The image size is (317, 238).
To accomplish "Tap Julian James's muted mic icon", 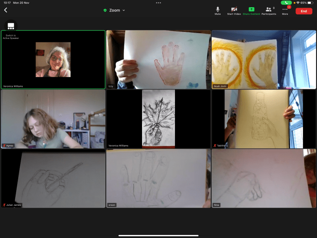I will 4,205.
